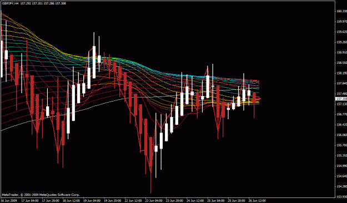Screen dimensions: 347x203
Task: Click the 17 Jun 04:00 time label
Action: (x=29, y=201)
